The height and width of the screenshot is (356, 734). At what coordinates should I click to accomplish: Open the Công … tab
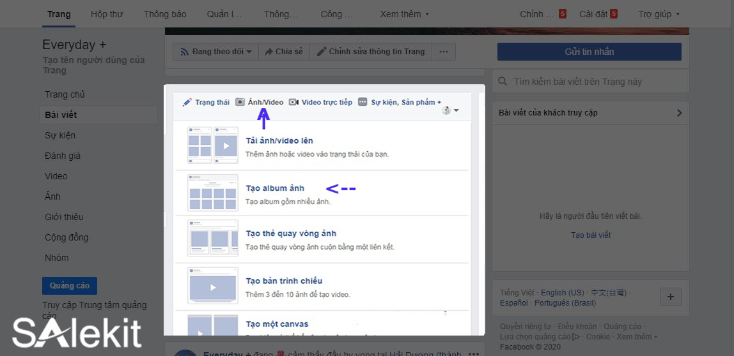pos(337,14)
